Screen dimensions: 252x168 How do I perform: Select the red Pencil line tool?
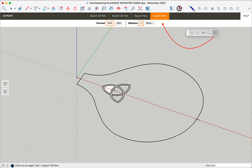pyautogui.click(x=27, y=8)
